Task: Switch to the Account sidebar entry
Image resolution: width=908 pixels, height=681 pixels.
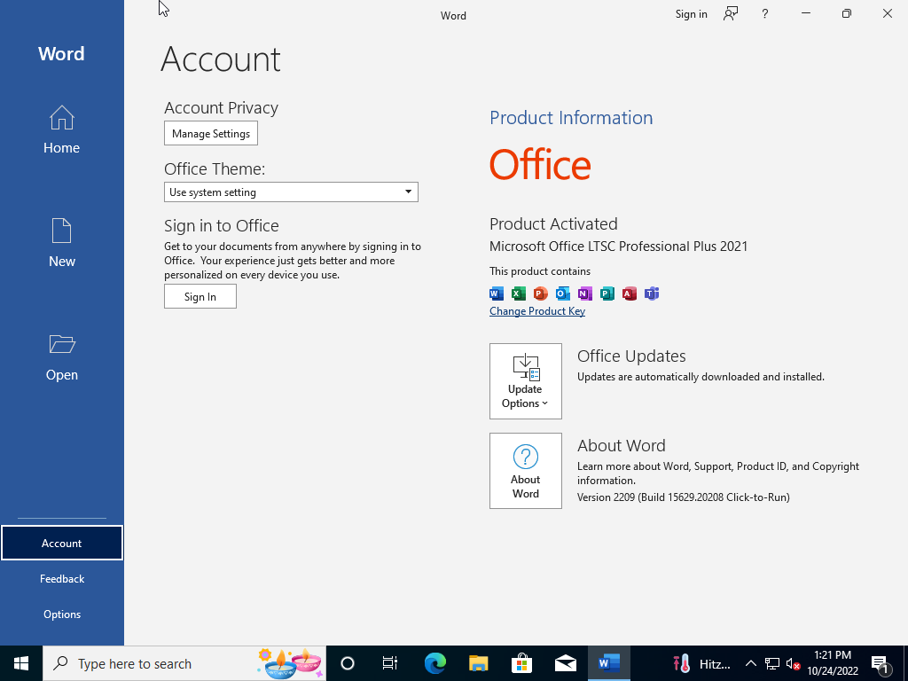Action: point(61,543)
